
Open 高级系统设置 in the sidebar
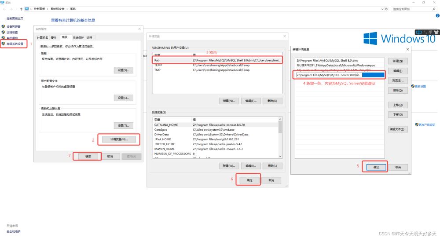point(15,44)
